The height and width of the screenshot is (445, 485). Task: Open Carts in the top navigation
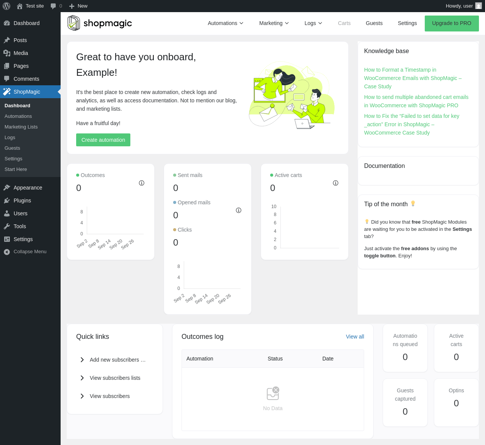pyautogui.click(x=344, y=23)
